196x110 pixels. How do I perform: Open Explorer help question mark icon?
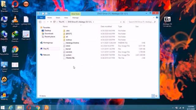(x=157, y=18)
